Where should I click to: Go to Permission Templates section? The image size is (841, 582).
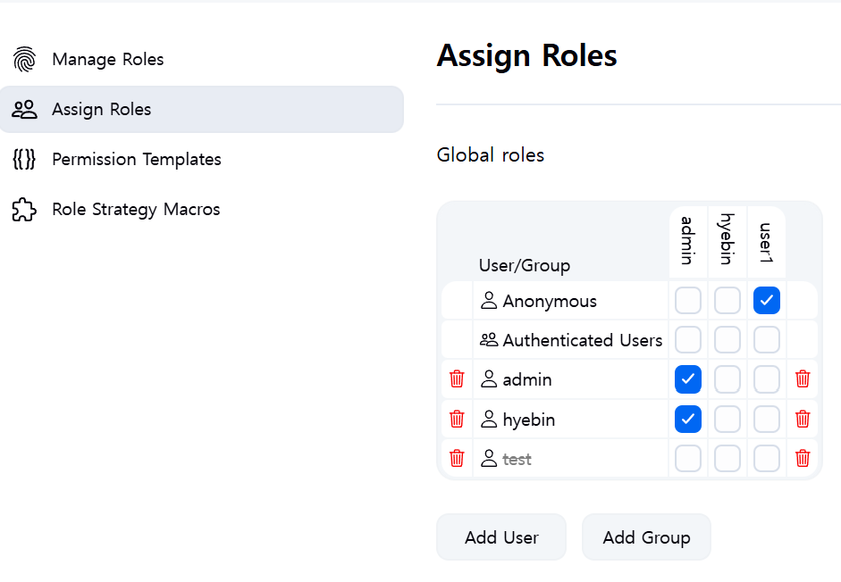click(137, 160)
